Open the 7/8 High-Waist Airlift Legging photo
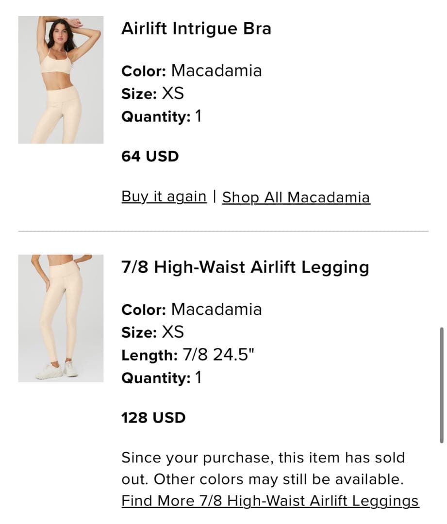 click(x=61, y=318)
